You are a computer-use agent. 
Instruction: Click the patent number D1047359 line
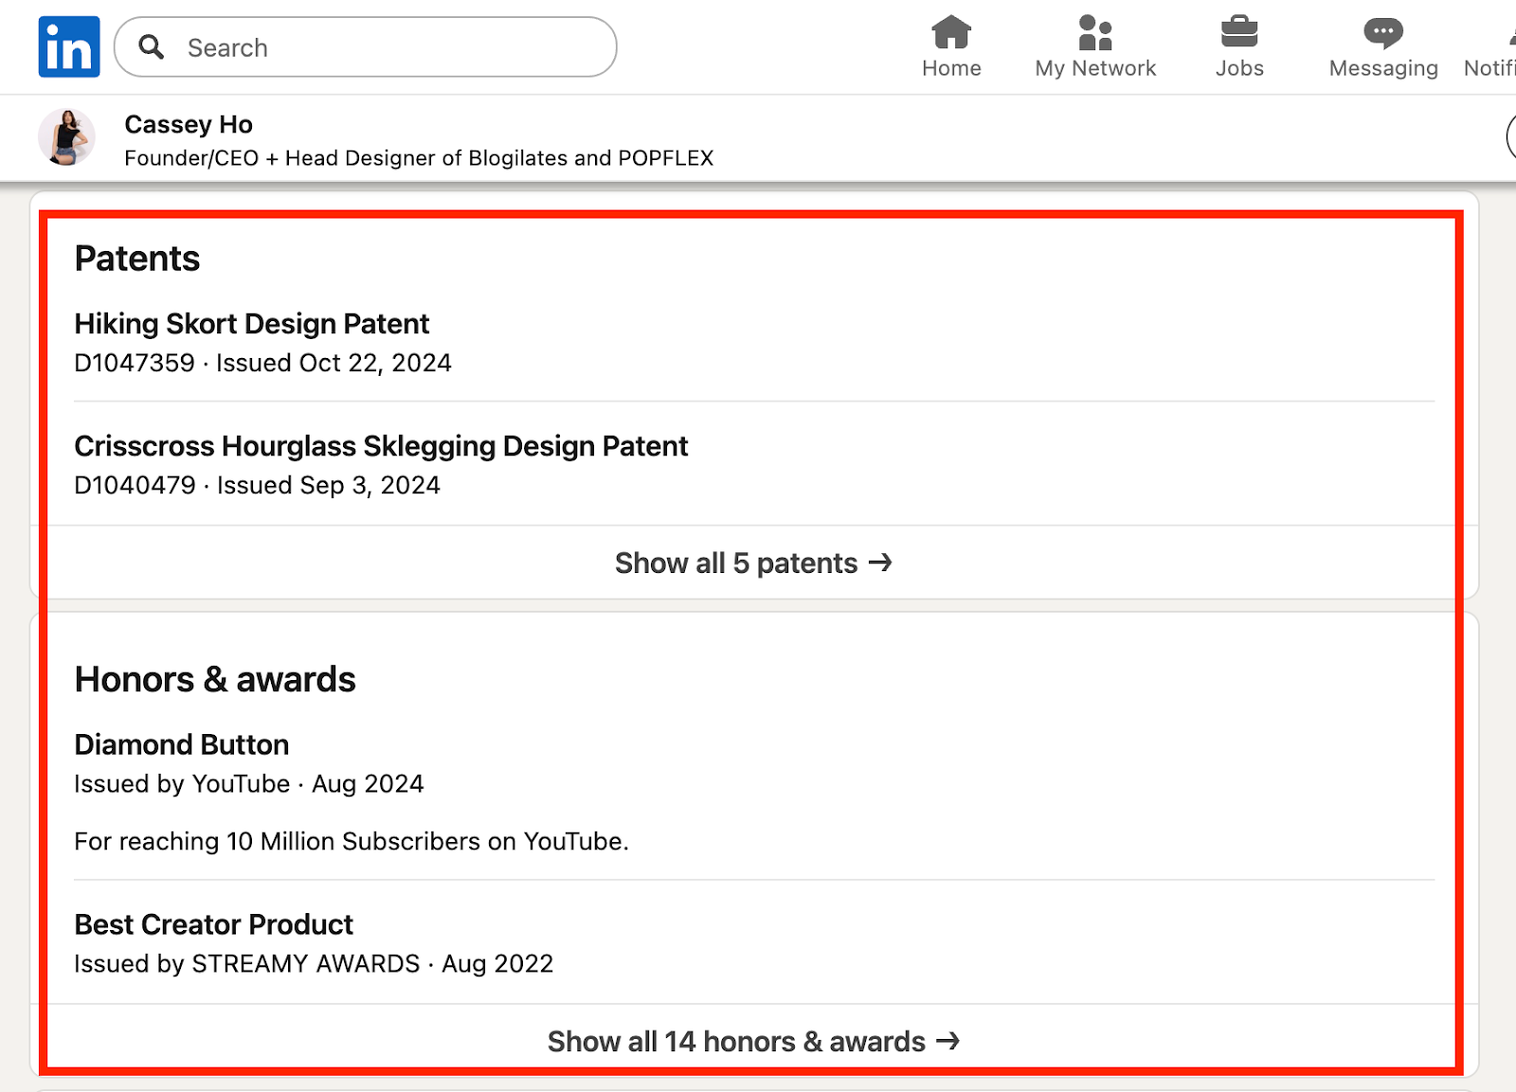click(x=262, y=363)
